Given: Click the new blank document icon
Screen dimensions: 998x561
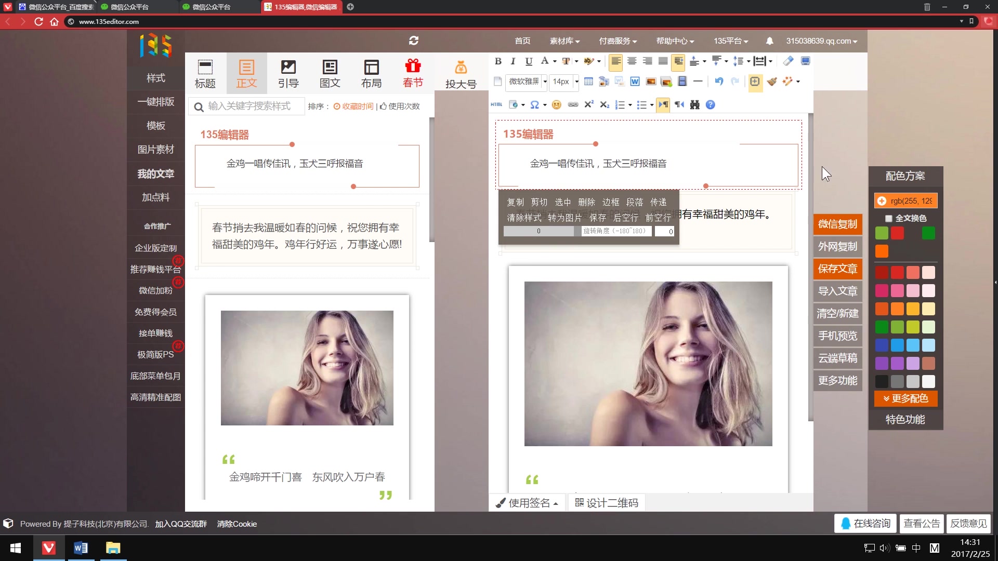Looking at the screenshot, I should coord(497,82).
